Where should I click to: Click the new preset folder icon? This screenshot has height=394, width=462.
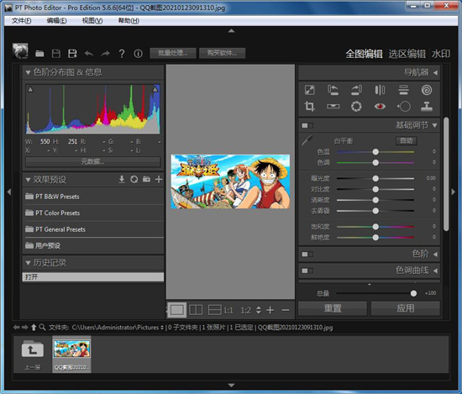pos(146,179)
